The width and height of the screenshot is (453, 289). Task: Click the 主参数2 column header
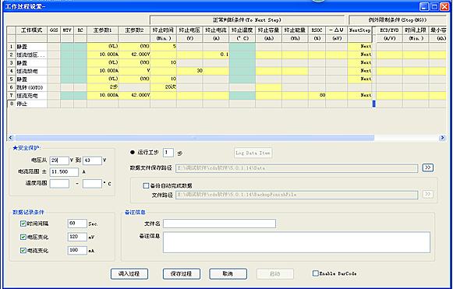[x=134, y=30]
